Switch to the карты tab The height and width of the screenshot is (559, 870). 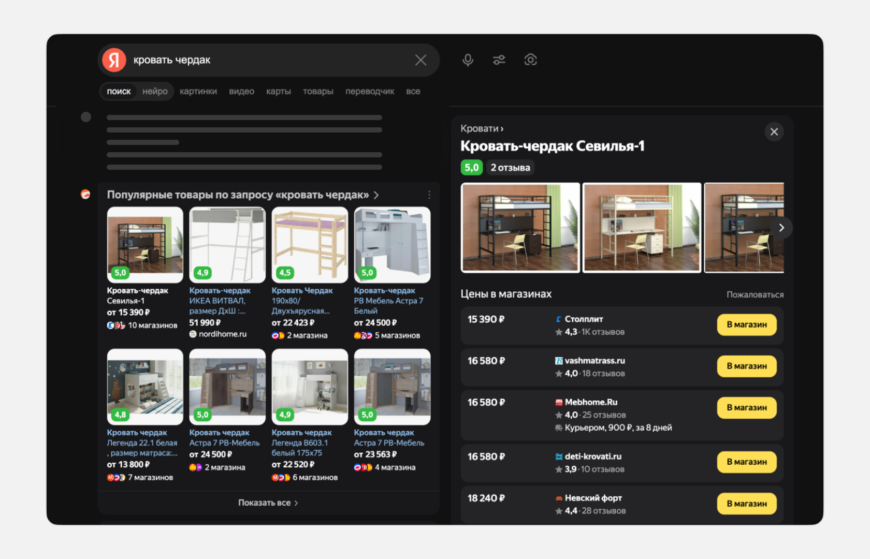pos(279,92)
